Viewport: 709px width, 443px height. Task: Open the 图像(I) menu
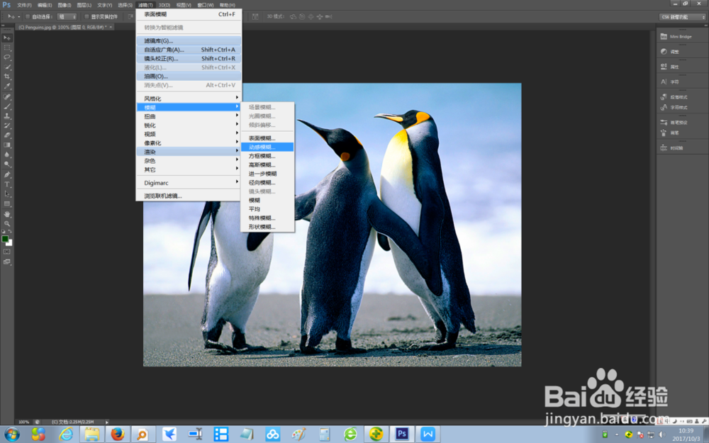pos(65,5)
